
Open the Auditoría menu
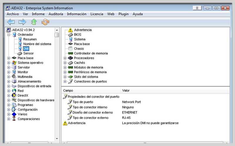(x=56, y=14)
